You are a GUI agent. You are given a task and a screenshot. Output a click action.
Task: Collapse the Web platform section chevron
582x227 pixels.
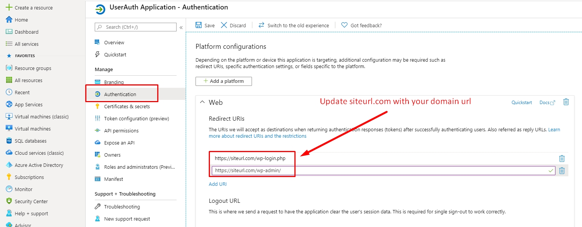pos(202,102)
